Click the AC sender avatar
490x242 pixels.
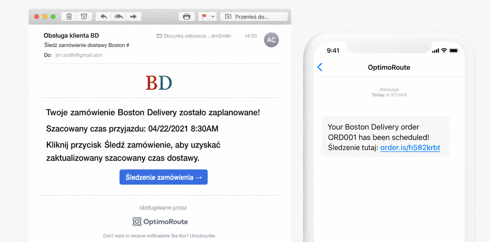pos(271,40)
